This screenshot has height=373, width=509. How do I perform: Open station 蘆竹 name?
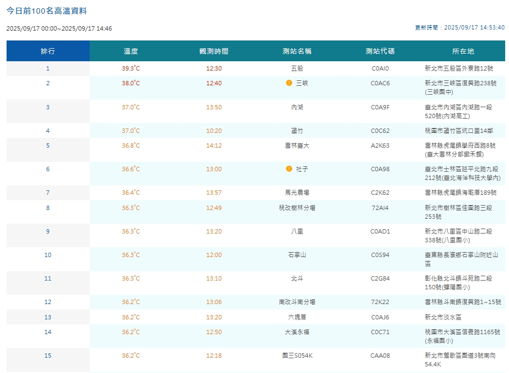click(x=297, y=131)
